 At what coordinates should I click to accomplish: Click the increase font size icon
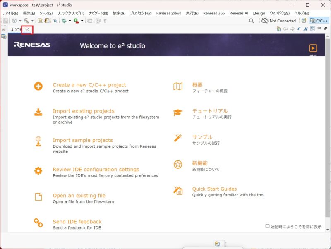[x=305, y=29]
